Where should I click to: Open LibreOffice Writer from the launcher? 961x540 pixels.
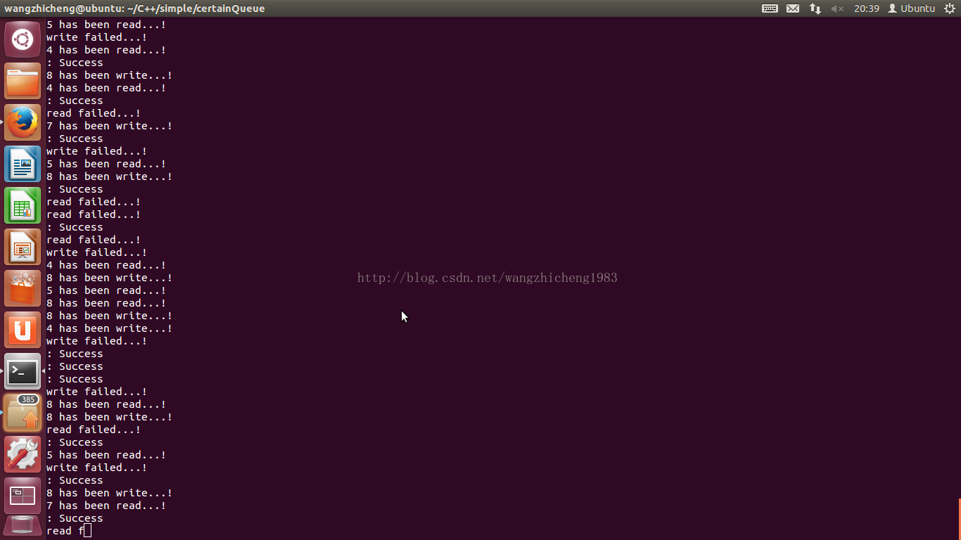pyautogui.click(x=23, y=164)
